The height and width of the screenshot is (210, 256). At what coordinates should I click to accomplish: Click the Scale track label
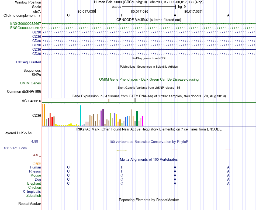point(36,7)
